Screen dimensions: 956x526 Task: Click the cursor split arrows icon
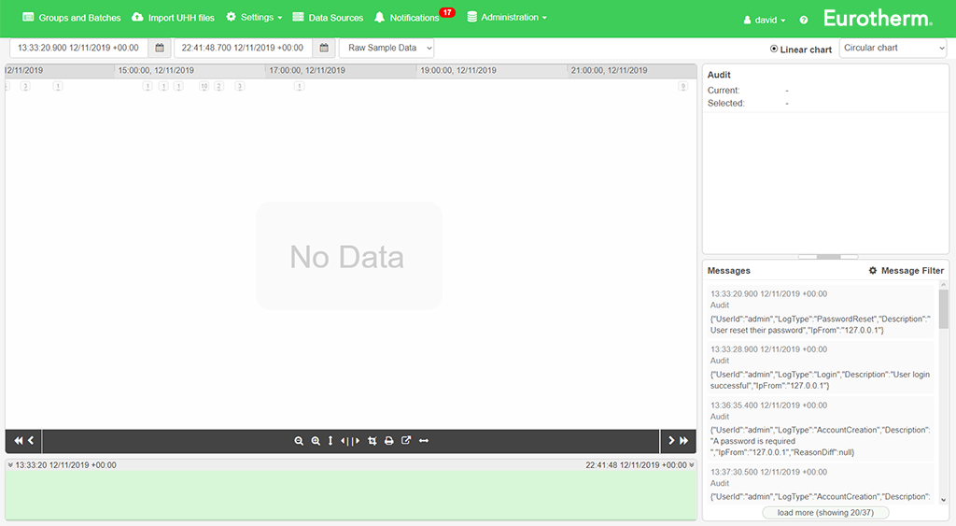(350, 441)
